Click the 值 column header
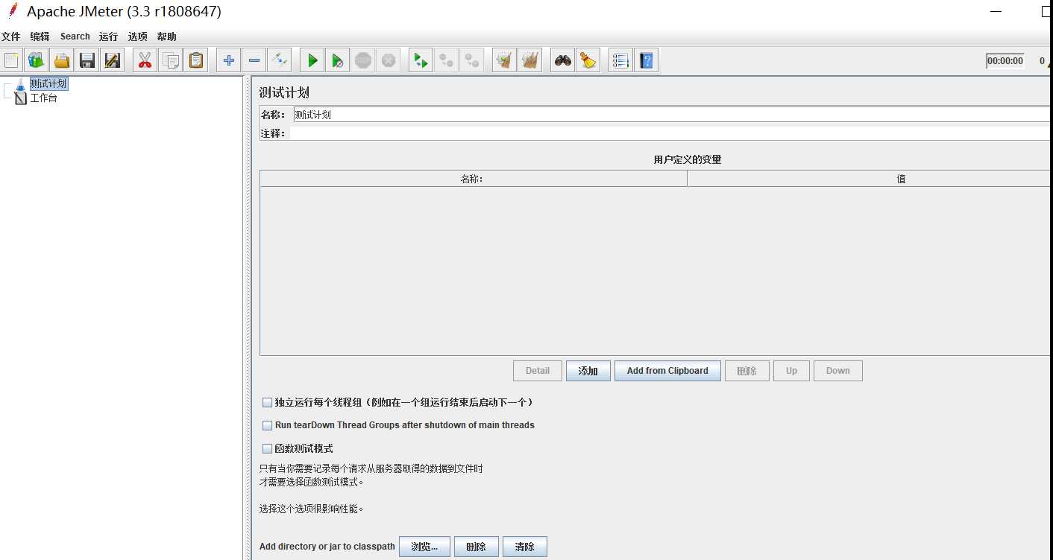Image resolution: width=1053 pixels, height=560 pixels. pyautogui.click(x=870, y=179)
